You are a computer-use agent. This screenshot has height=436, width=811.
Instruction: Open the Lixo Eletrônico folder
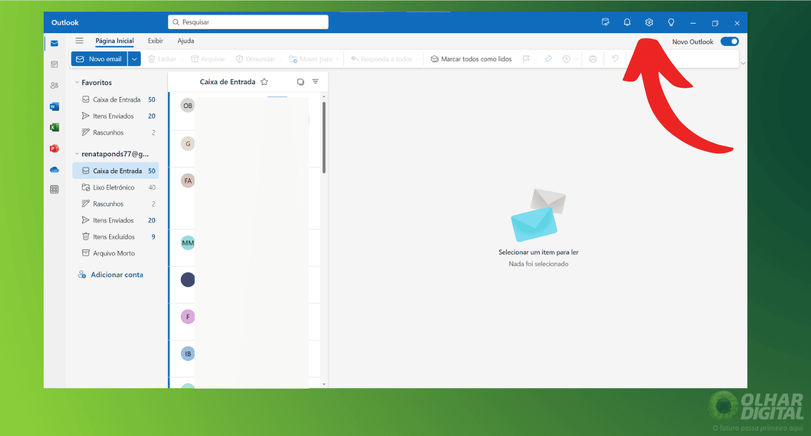click(115, 187)
